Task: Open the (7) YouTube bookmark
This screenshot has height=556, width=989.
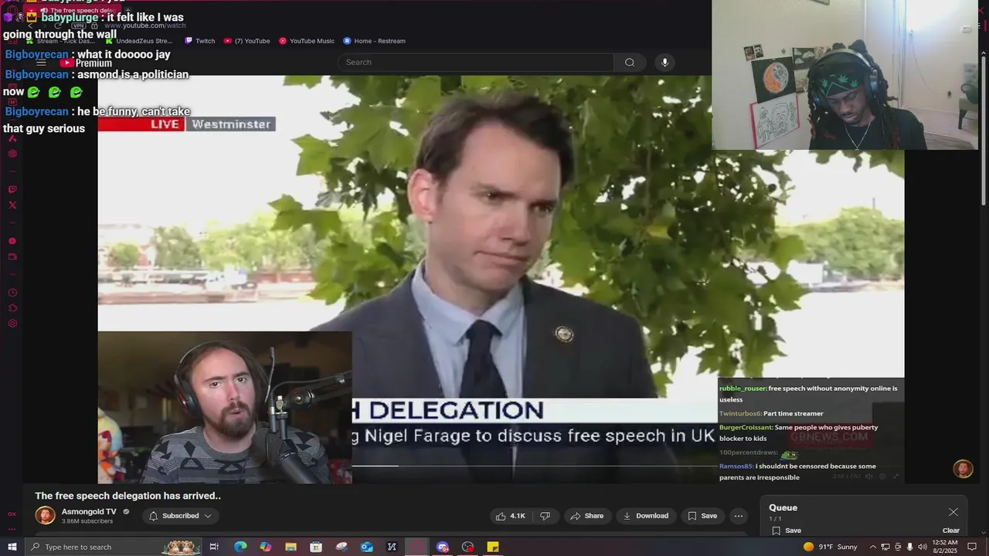Action: pyautogui.click(x=247, y=41)
